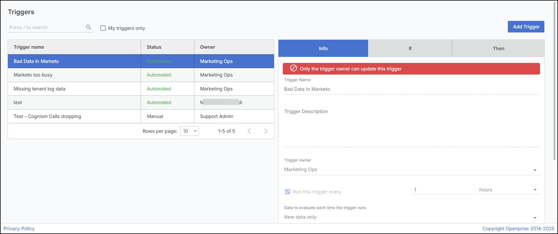Click the red owner-only warning banner
The height and width of the screenshot is (234, 558).
coord(411,69)
